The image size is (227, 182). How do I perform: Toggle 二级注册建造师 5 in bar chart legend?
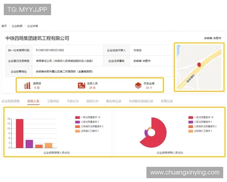click(x=87, y=122)
